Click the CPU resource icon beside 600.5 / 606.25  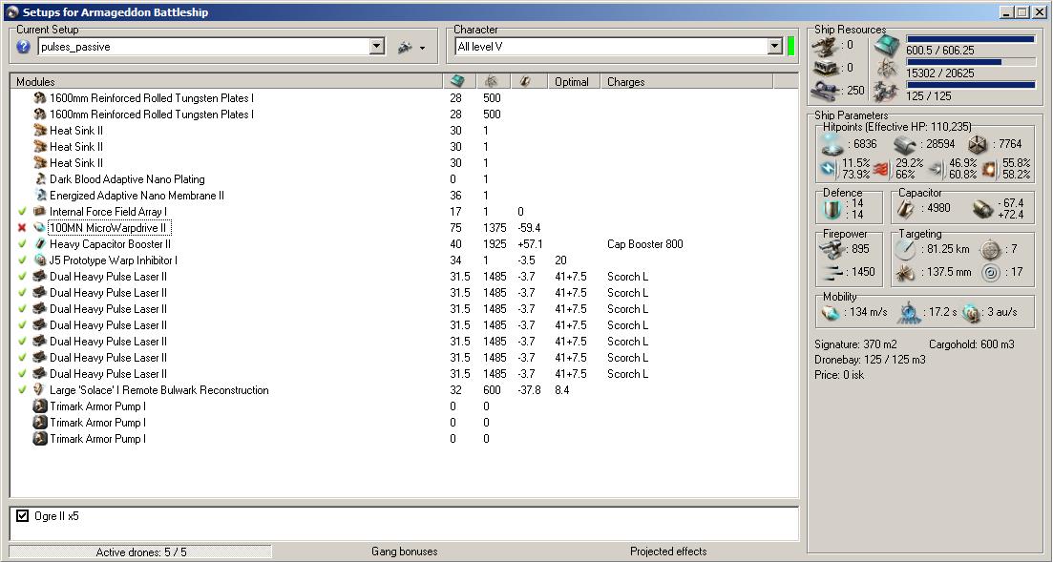tap(886, 45)
